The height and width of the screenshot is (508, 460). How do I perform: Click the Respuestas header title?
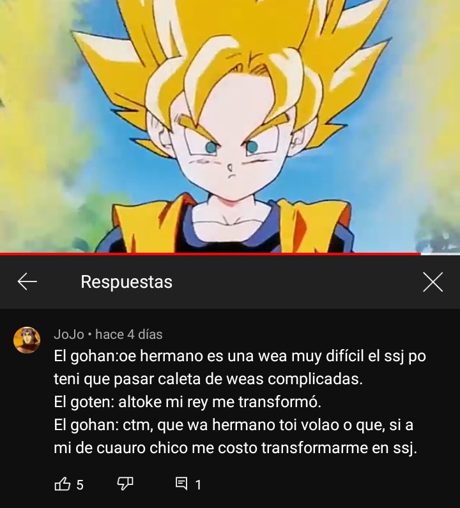click(126, 281)
